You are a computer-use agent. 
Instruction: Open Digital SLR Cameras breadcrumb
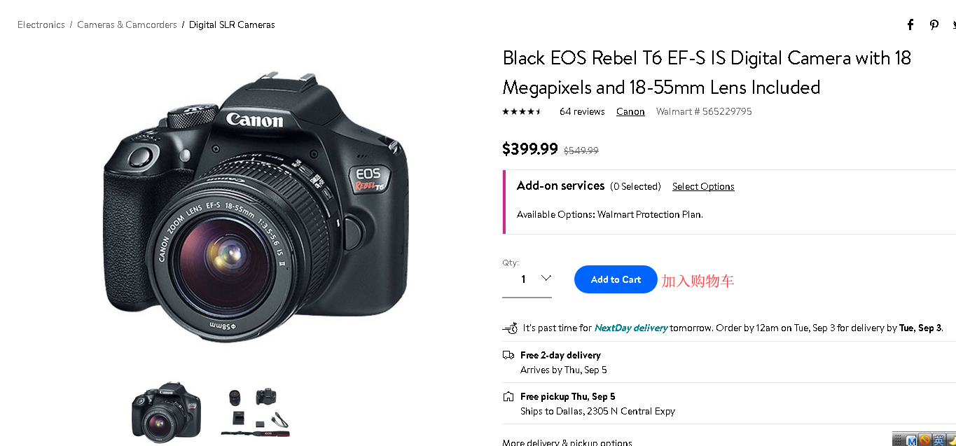232,25
